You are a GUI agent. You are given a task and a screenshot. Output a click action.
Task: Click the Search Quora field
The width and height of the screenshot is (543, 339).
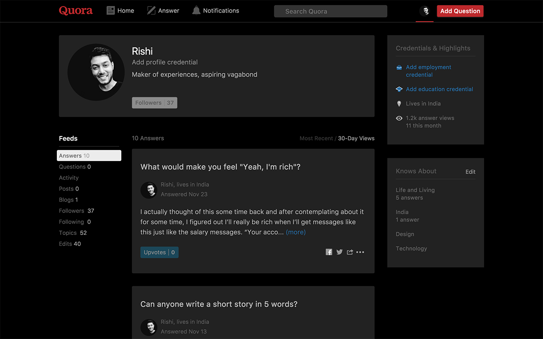[330, 11]
